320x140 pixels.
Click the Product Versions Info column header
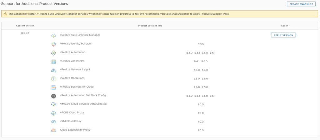150,26
